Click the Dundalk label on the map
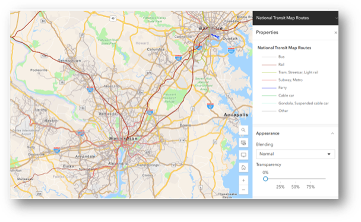This screenshot has width=361, height=222. [230, 39]
